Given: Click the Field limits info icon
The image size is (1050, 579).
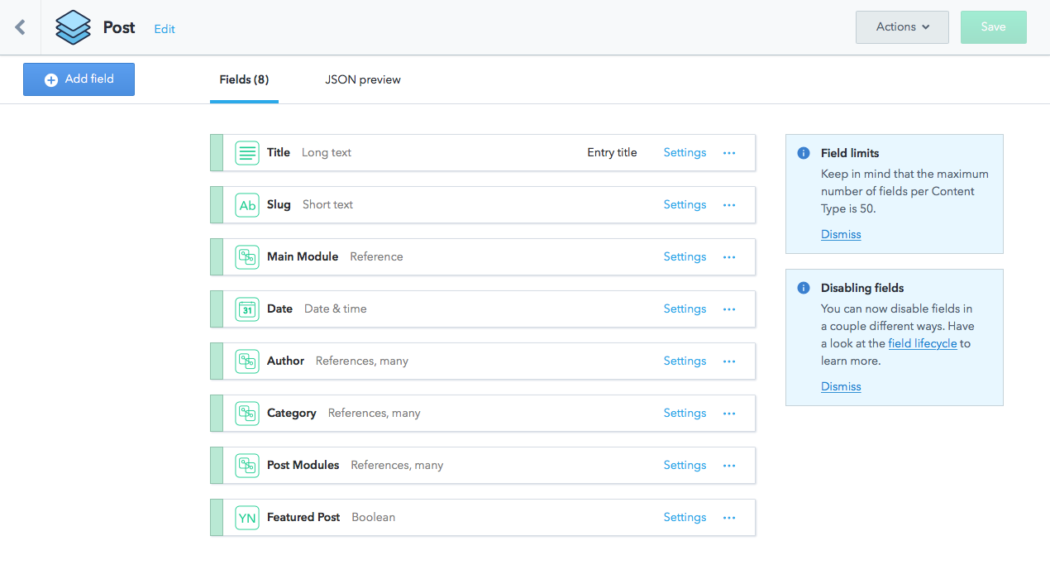Looking at the screenshot, I should [x=803, y=153].
